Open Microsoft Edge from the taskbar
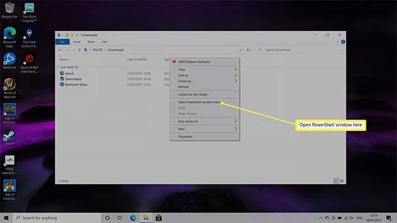This screenshot has height=223, width=397. tap(133, 218)
